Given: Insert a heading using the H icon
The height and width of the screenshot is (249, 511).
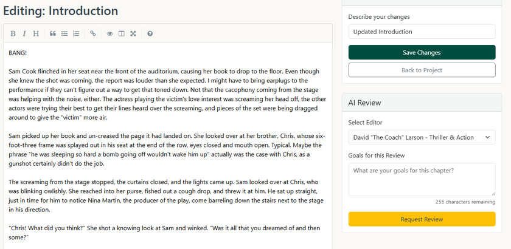Looking at the screenshot, I should pyautogui.click(x=36, y=33).
